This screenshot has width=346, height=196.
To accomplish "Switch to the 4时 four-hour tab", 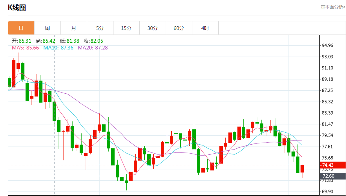I will coord(205,28).
